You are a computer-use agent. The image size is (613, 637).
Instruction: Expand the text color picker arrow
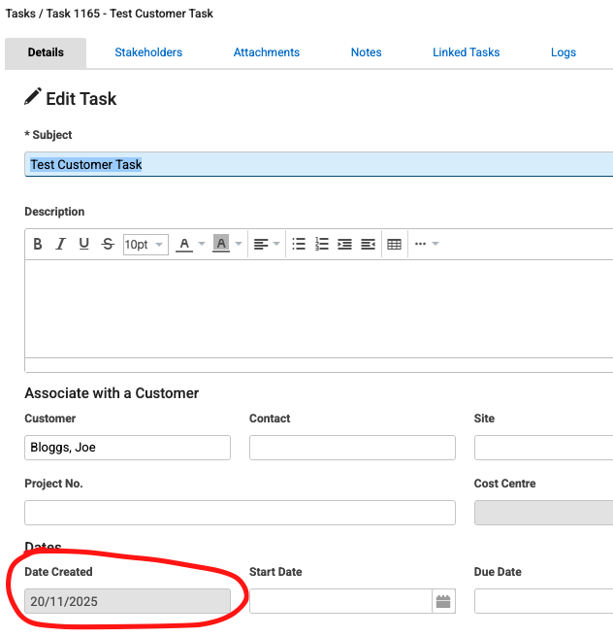tap(201, 244)
